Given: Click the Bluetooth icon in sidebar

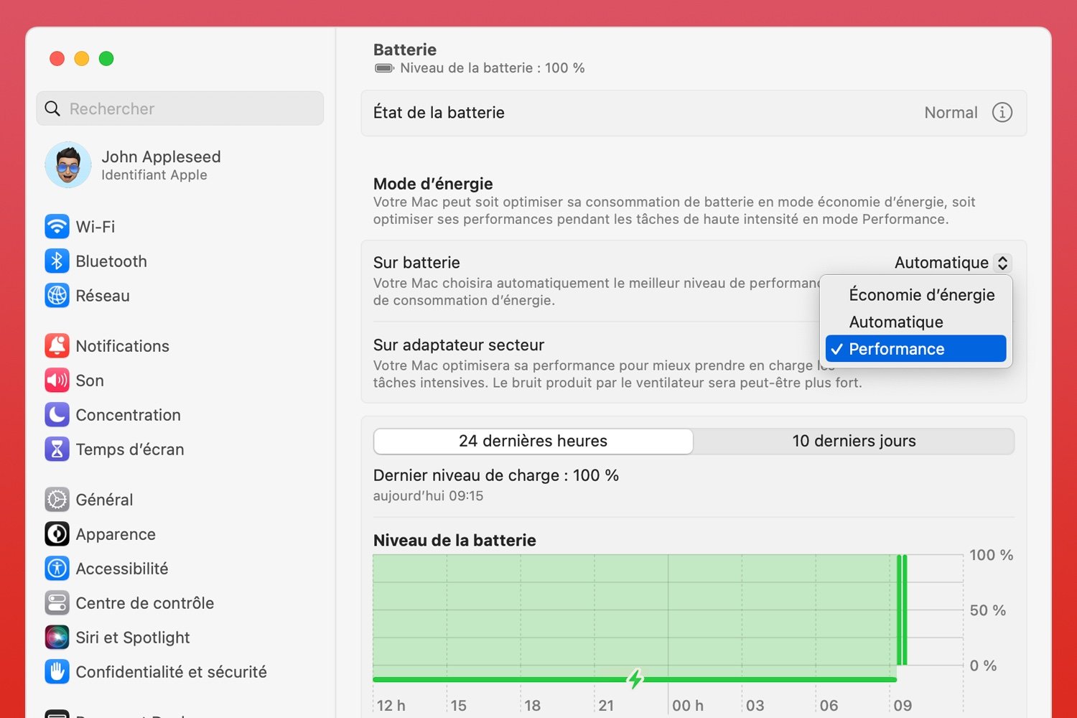Looking at the screenshot, I should tap(57, 261).
